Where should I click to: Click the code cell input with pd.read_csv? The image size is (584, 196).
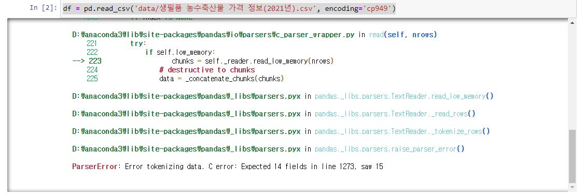click(319, 8)
